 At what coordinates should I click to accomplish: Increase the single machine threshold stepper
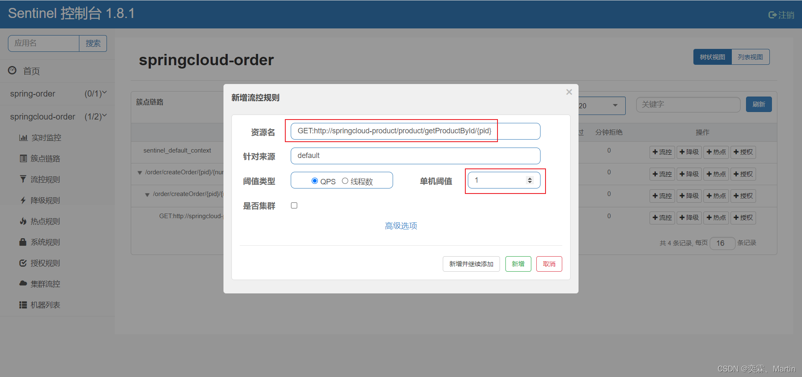(530, 178)
